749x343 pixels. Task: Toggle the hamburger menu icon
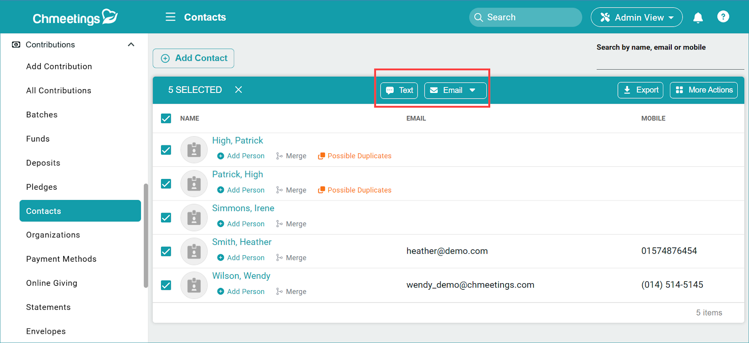point(170,17)
